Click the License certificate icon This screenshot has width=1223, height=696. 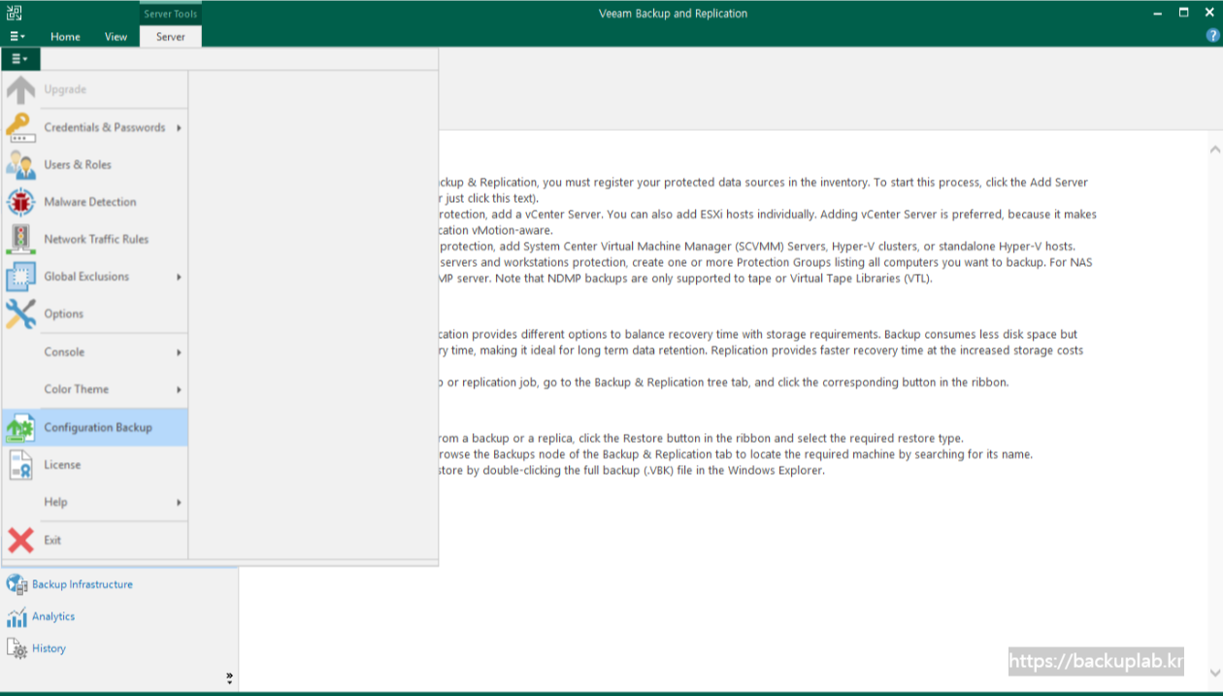[20, 465]
